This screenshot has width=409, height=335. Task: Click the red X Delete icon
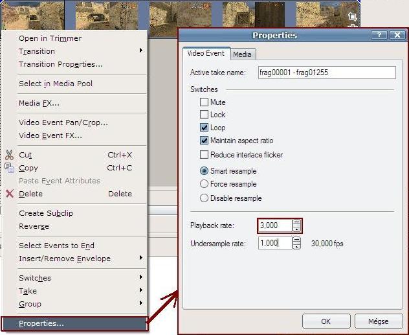coord(9,194)
